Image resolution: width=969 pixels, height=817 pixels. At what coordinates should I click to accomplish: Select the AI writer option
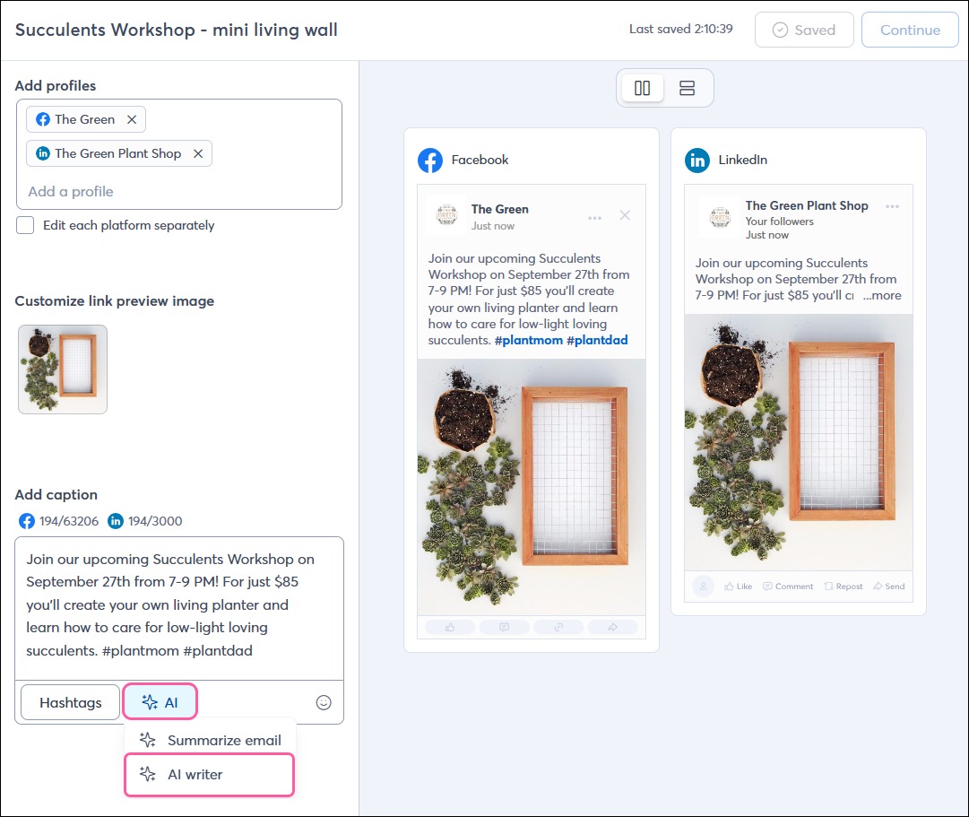209,773
